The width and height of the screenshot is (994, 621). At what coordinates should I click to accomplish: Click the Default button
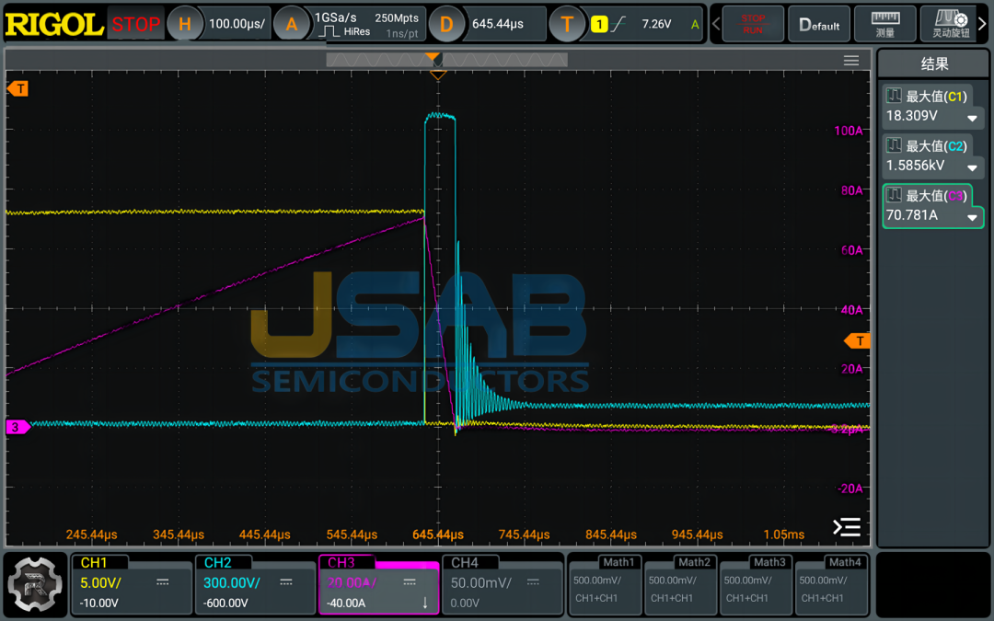click(819, 24)
